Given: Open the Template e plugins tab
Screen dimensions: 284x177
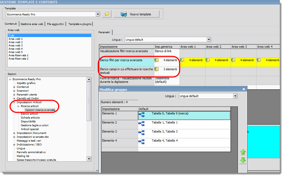Looking at the screenshot, I should [x=80, y=24].
